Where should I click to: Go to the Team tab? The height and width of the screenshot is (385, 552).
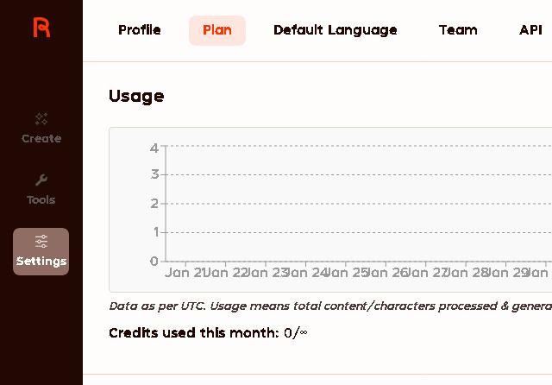point(458,30)
